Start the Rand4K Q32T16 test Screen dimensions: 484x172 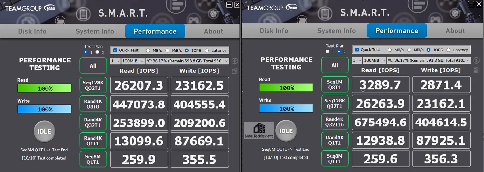coord(335,121)
